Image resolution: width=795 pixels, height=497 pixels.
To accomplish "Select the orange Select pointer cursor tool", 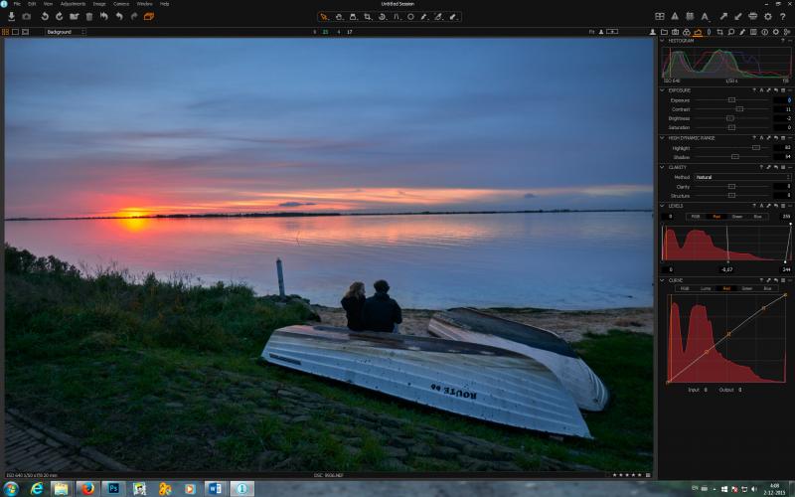I will 324,17.
